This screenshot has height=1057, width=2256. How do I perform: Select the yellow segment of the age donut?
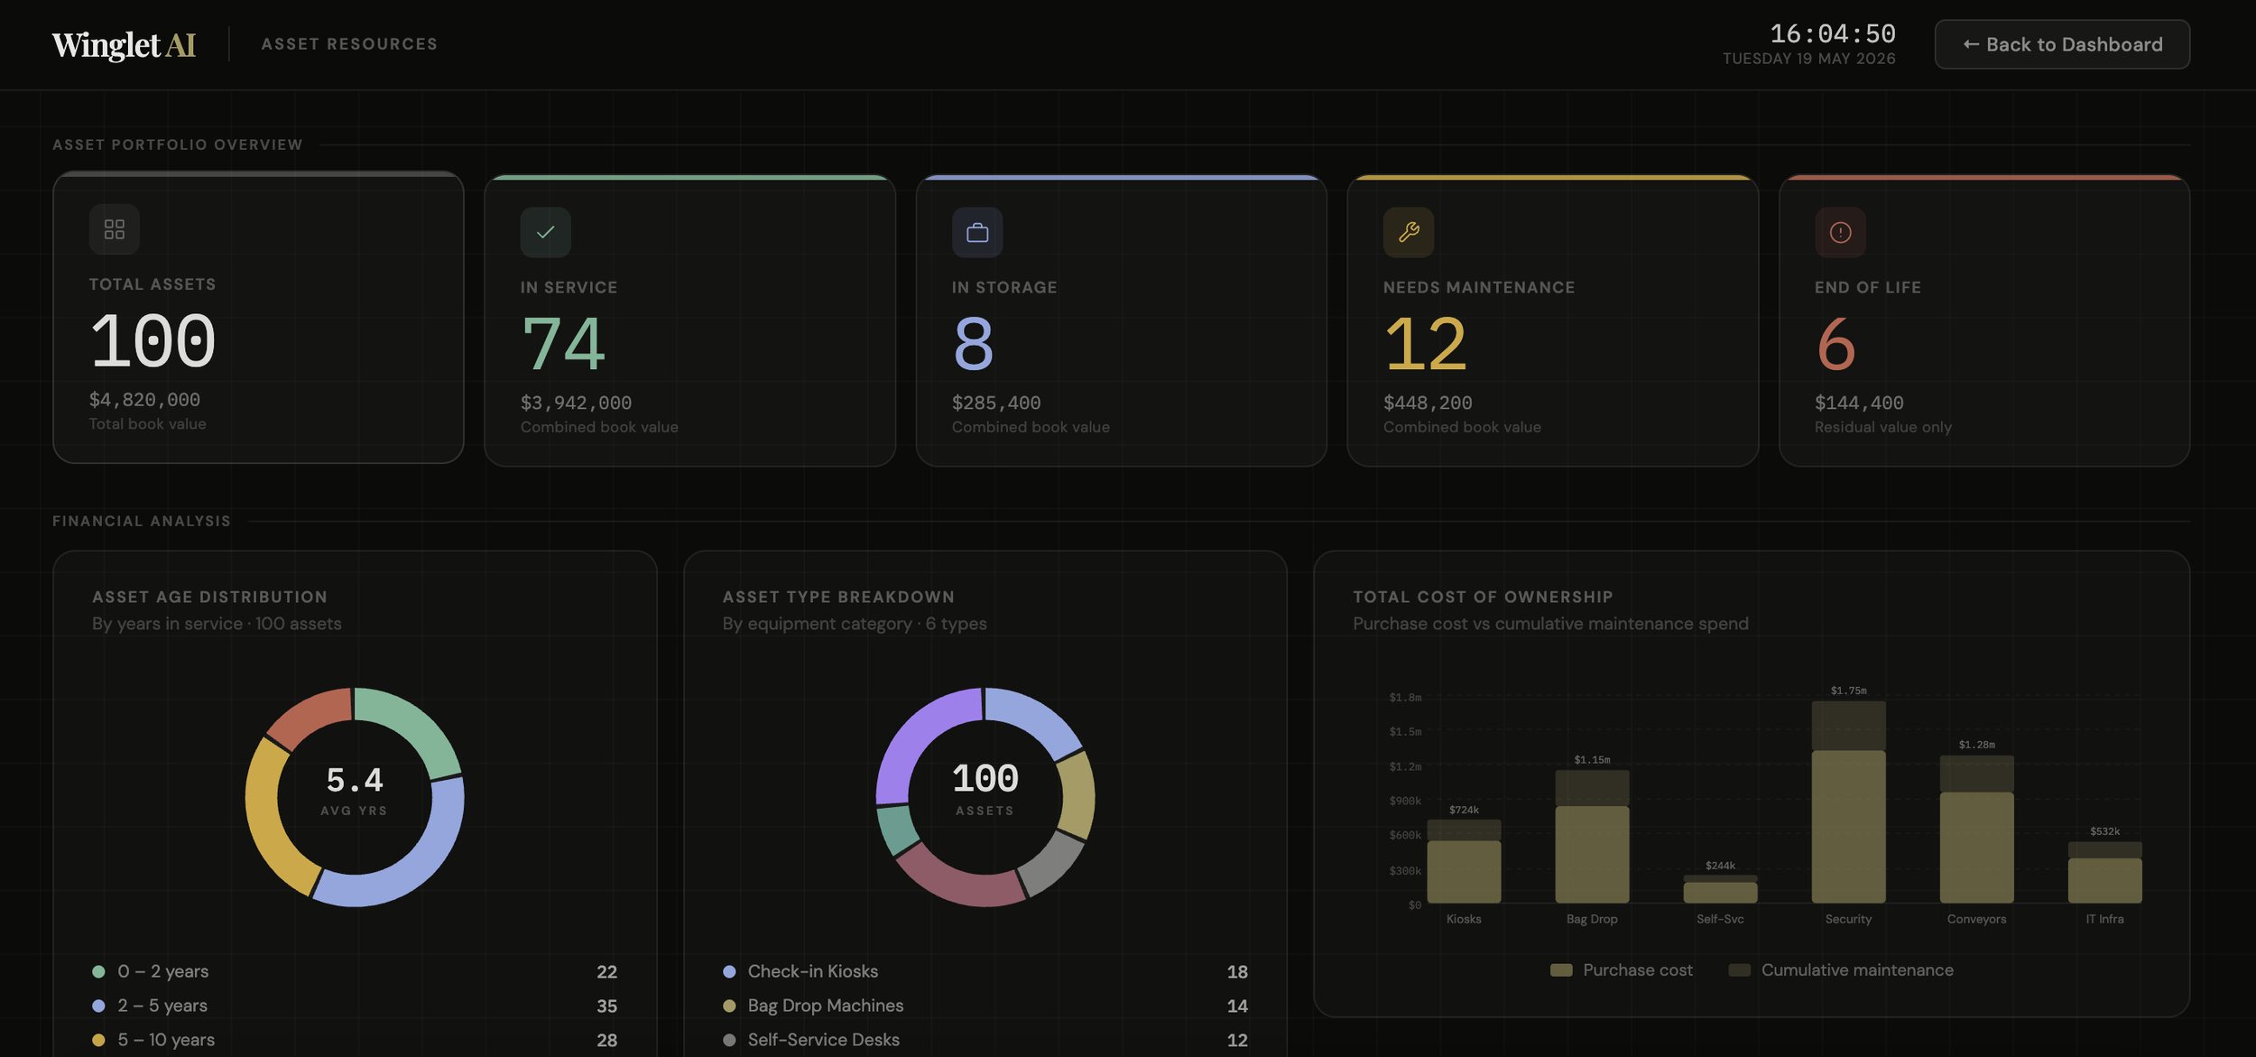click(x=269, y=820)
